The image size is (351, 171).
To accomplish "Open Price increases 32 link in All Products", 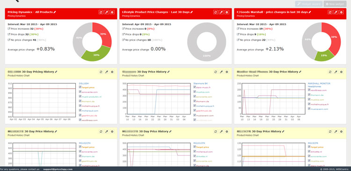I will coord(21,28).
